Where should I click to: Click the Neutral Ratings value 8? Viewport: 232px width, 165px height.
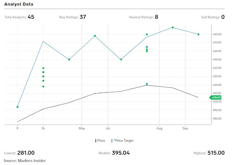pyautogui.click(x=156, y=17)
